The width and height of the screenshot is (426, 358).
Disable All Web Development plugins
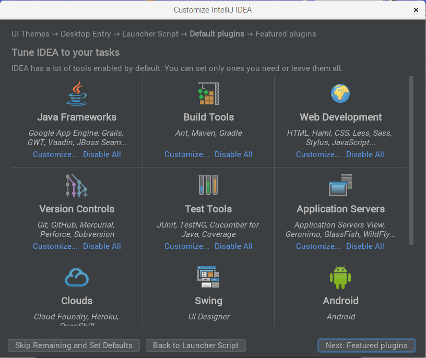pyautogui.click(x=365, y=154)
